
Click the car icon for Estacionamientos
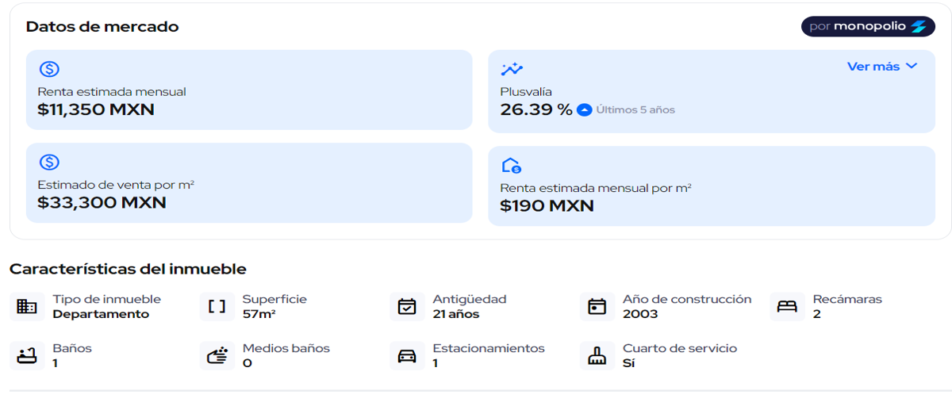click(x=407, y=356)
